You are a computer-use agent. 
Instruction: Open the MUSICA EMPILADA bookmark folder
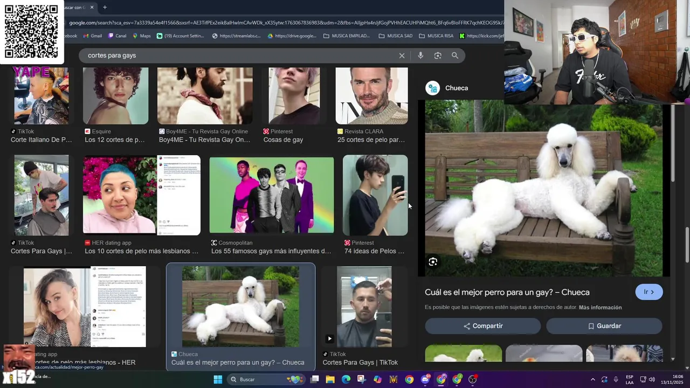[x=347, y=36]
